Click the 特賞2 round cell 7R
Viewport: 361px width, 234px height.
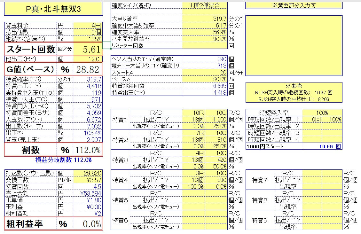pos(193,133)
